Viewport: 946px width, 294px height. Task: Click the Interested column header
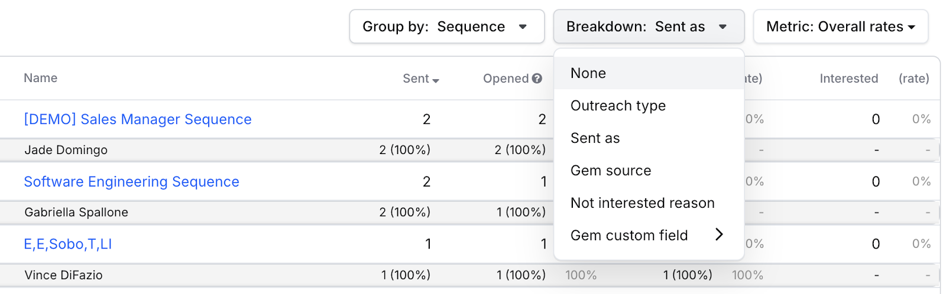(848, 79)
